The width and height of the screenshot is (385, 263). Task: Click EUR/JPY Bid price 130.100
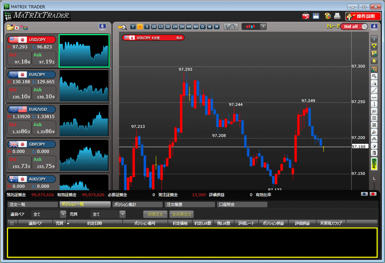(19, 93)
